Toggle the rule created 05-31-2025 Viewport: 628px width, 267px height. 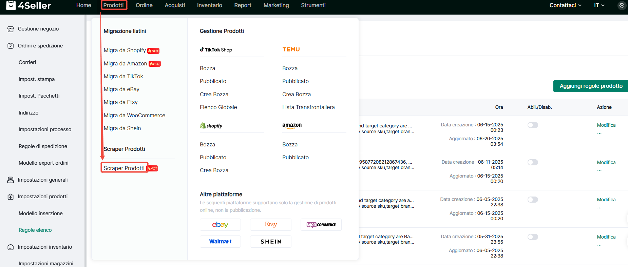click(533, 237)
